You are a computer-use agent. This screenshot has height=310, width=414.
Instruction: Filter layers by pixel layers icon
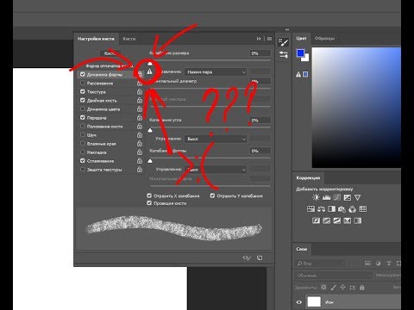(367, 263)
